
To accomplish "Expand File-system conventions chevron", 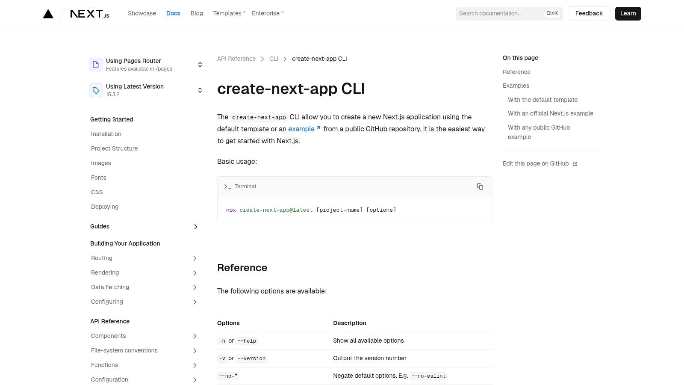I will pyautogui.click(x=195, y=351).
